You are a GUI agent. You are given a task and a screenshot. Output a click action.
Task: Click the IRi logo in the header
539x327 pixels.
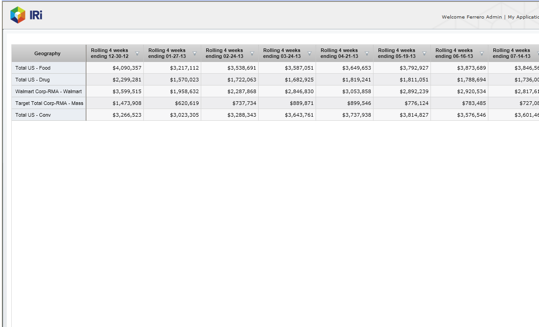point(26,15)
